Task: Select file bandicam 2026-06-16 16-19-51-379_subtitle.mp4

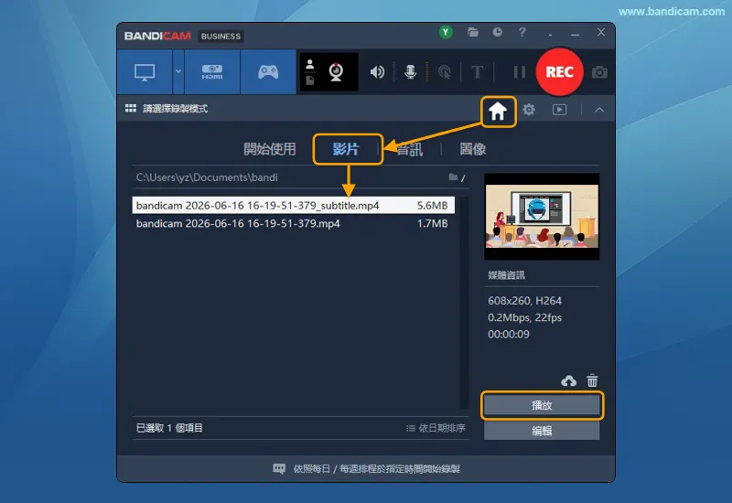Action: tap(293, 205)
